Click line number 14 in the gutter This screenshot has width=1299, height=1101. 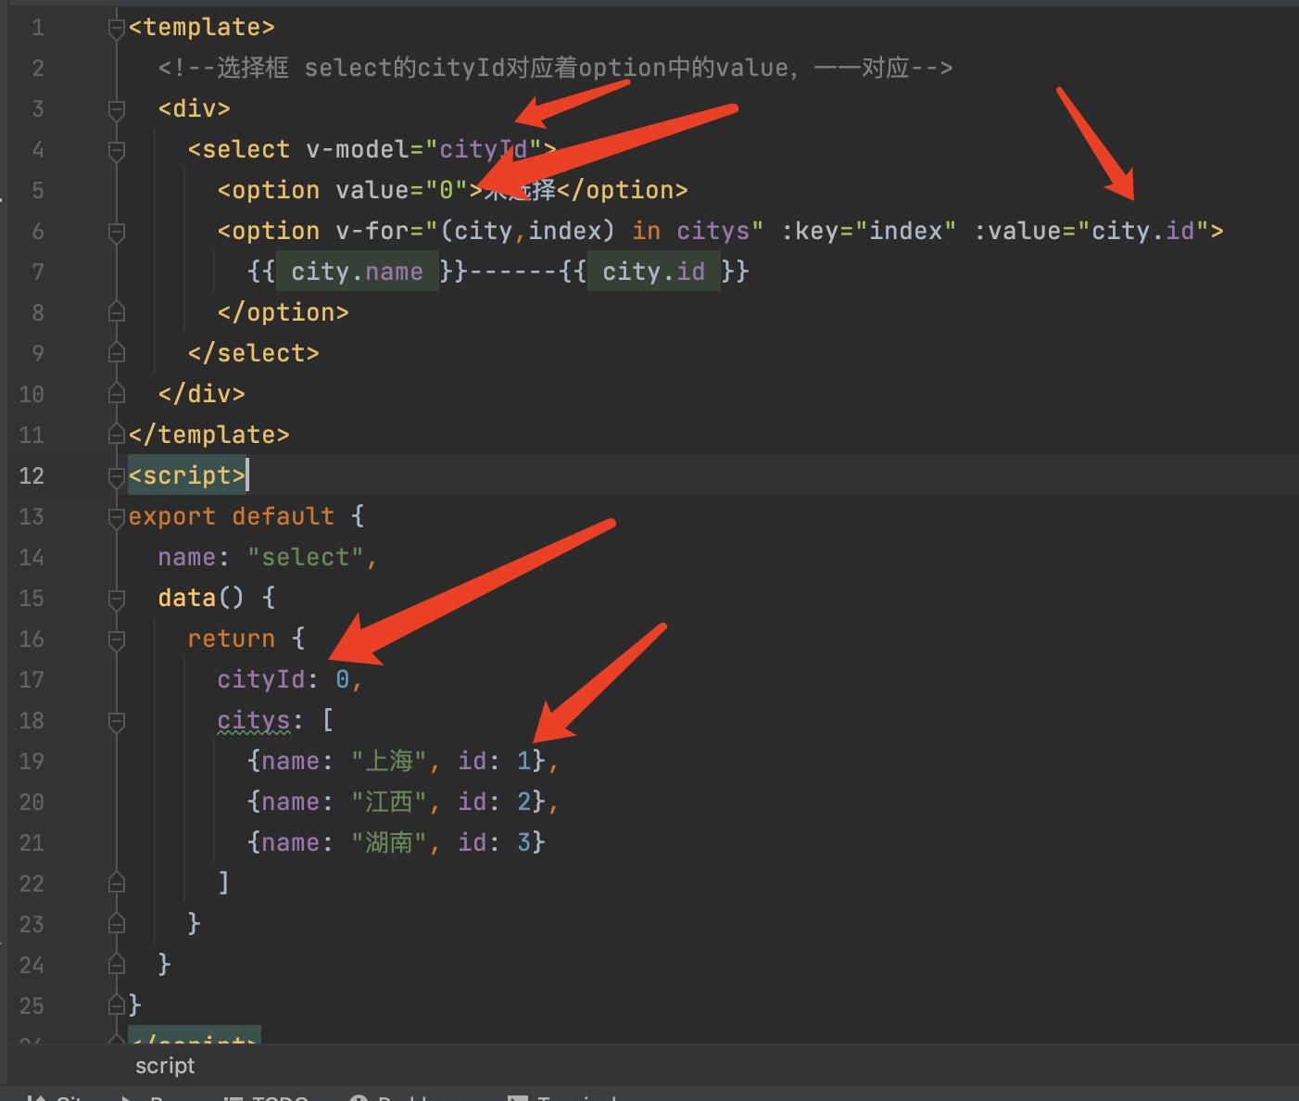tap(32, 558)
